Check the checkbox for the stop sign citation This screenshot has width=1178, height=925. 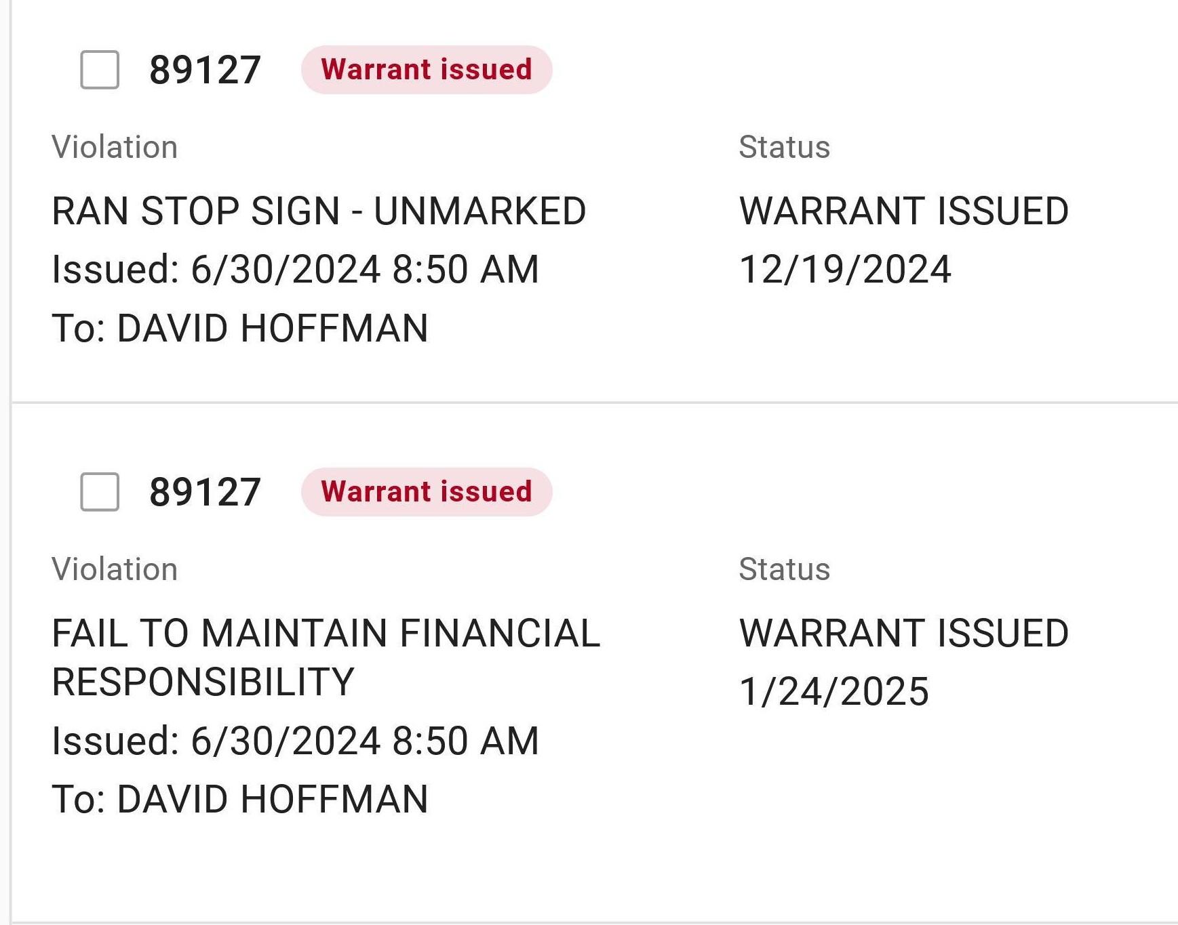click(100, 70)
